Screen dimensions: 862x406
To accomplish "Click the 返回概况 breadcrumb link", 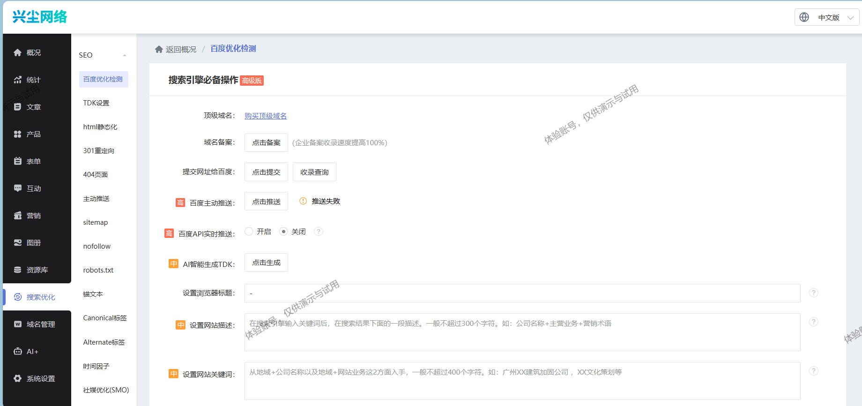I will tap(181, 49).
